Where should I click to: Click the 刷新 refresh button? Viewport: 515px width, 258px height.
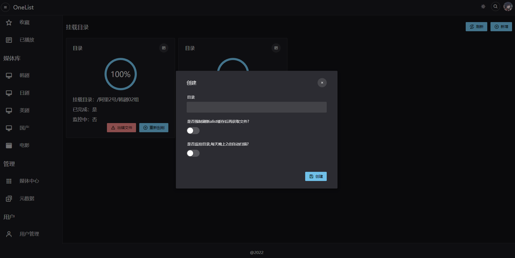click(476, 27)
